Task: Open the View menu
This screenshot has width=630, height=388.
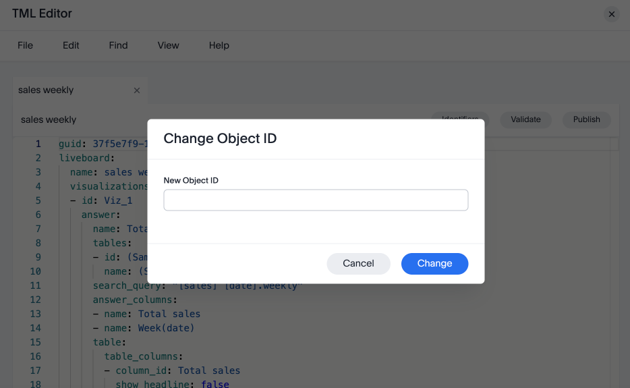Action: click(x=169, y=45)
